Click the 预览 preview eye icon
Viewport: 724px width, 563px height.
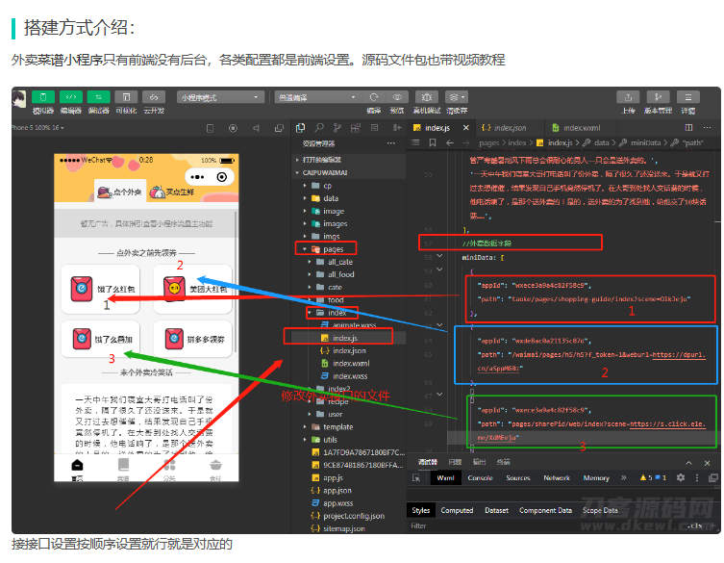pos(399,97)
